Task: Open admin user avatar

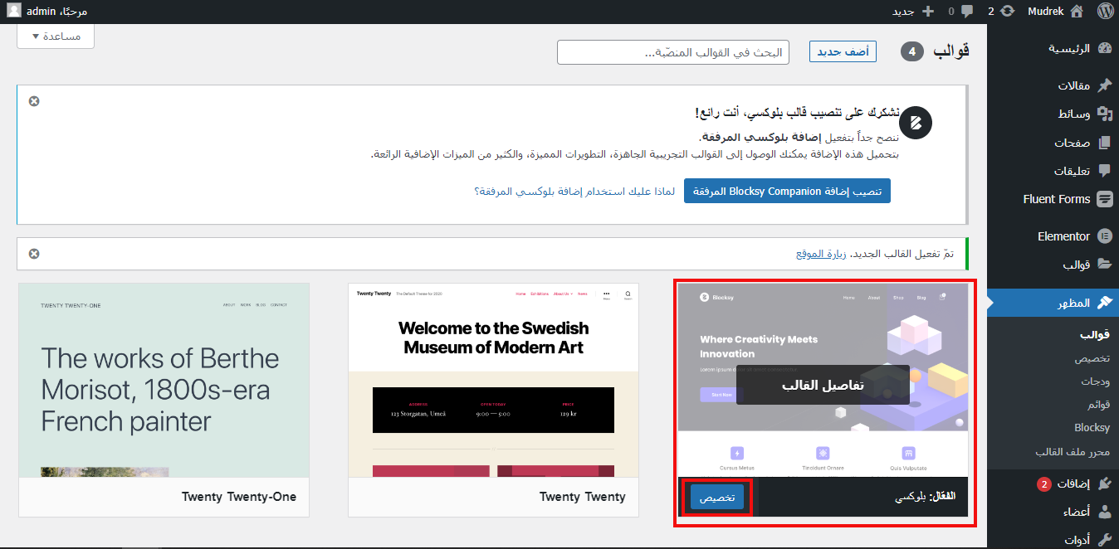Action: click(x=14, y=11)
